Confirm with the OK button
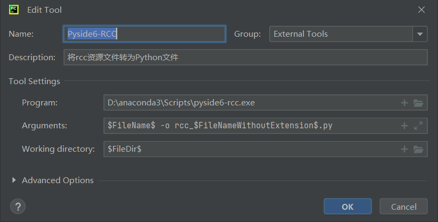The height and width of the screenshot is (222, 438). tap(348, 207)
